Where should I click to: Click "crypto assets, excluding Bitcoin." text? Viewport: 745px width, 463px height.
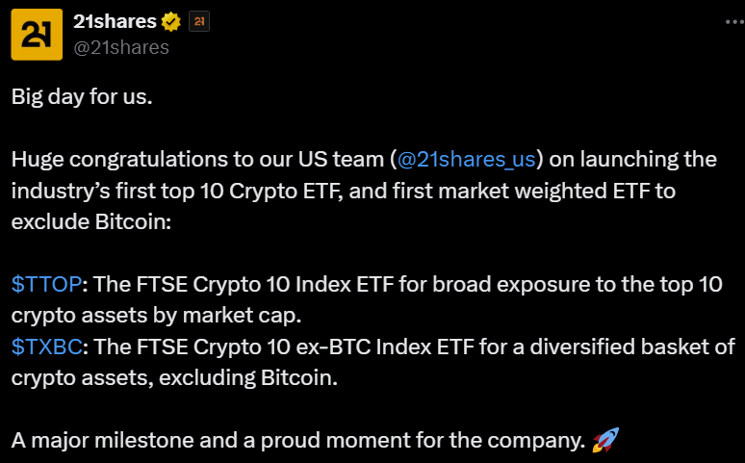174,377
